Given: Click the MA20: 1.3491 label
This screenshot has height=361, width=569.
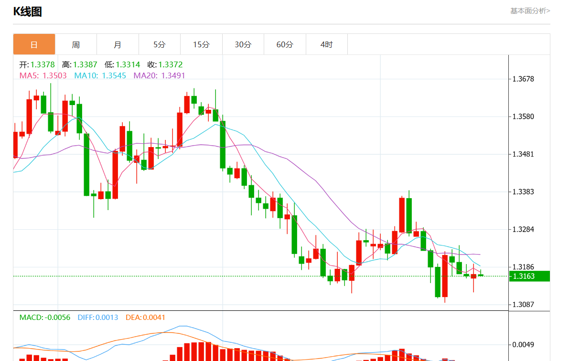Looking at the screenshot, I should pos(159,75).
